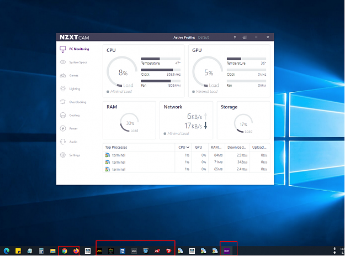This screenshot has height=256, width=345.
Task: Open Microsoft Edge from the taskbar
Action: point(7,250)
